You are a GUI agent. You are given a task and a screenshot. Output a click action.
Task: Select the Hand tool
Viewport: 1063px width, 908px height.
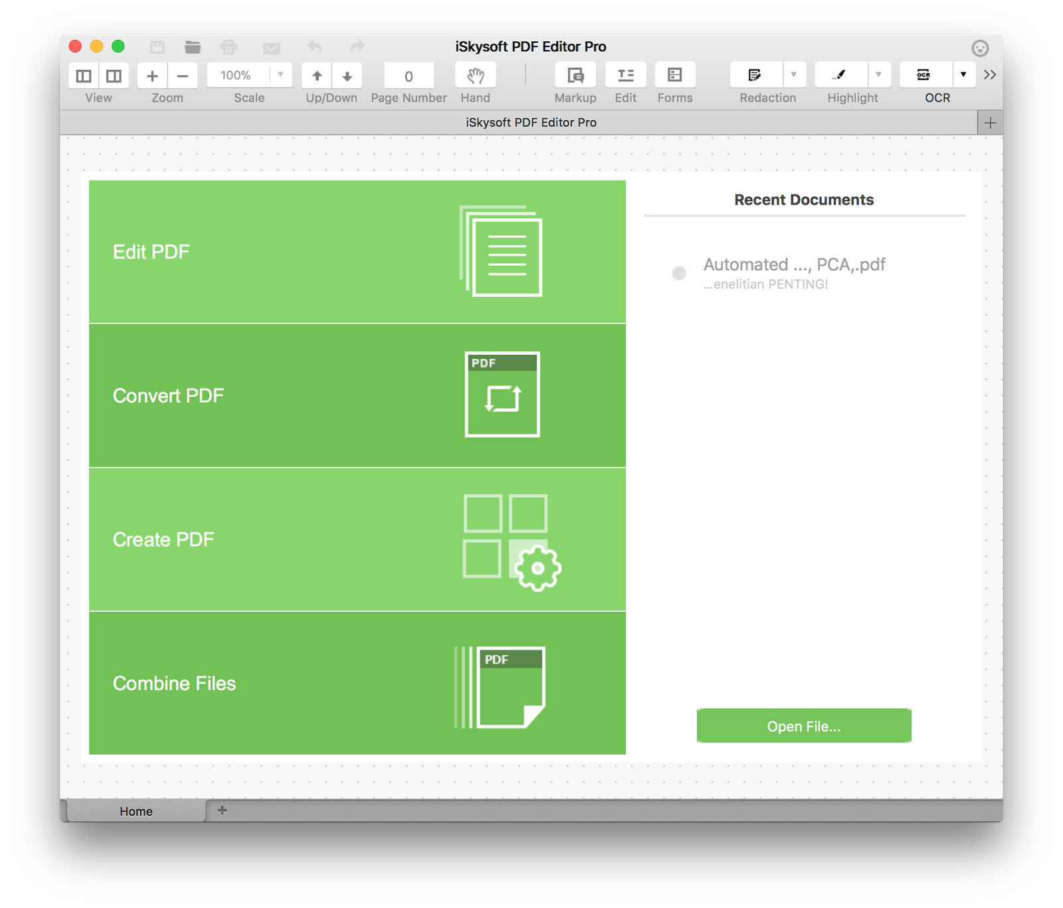[x=476, y=76]
